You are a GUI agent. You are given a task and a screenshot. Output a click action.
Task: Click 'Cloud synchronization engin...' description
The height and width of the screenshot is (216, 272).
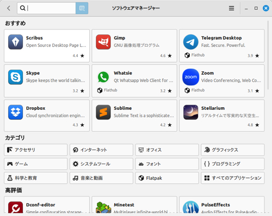pos(55,115)
